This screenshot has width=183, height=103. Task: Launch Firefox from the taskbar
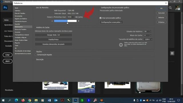tap(23, 100)
